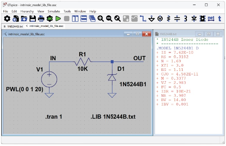Choose the Capacitor component tool
Image resolution: width=226 pixels, height=146 pixels.
(177, 19)
